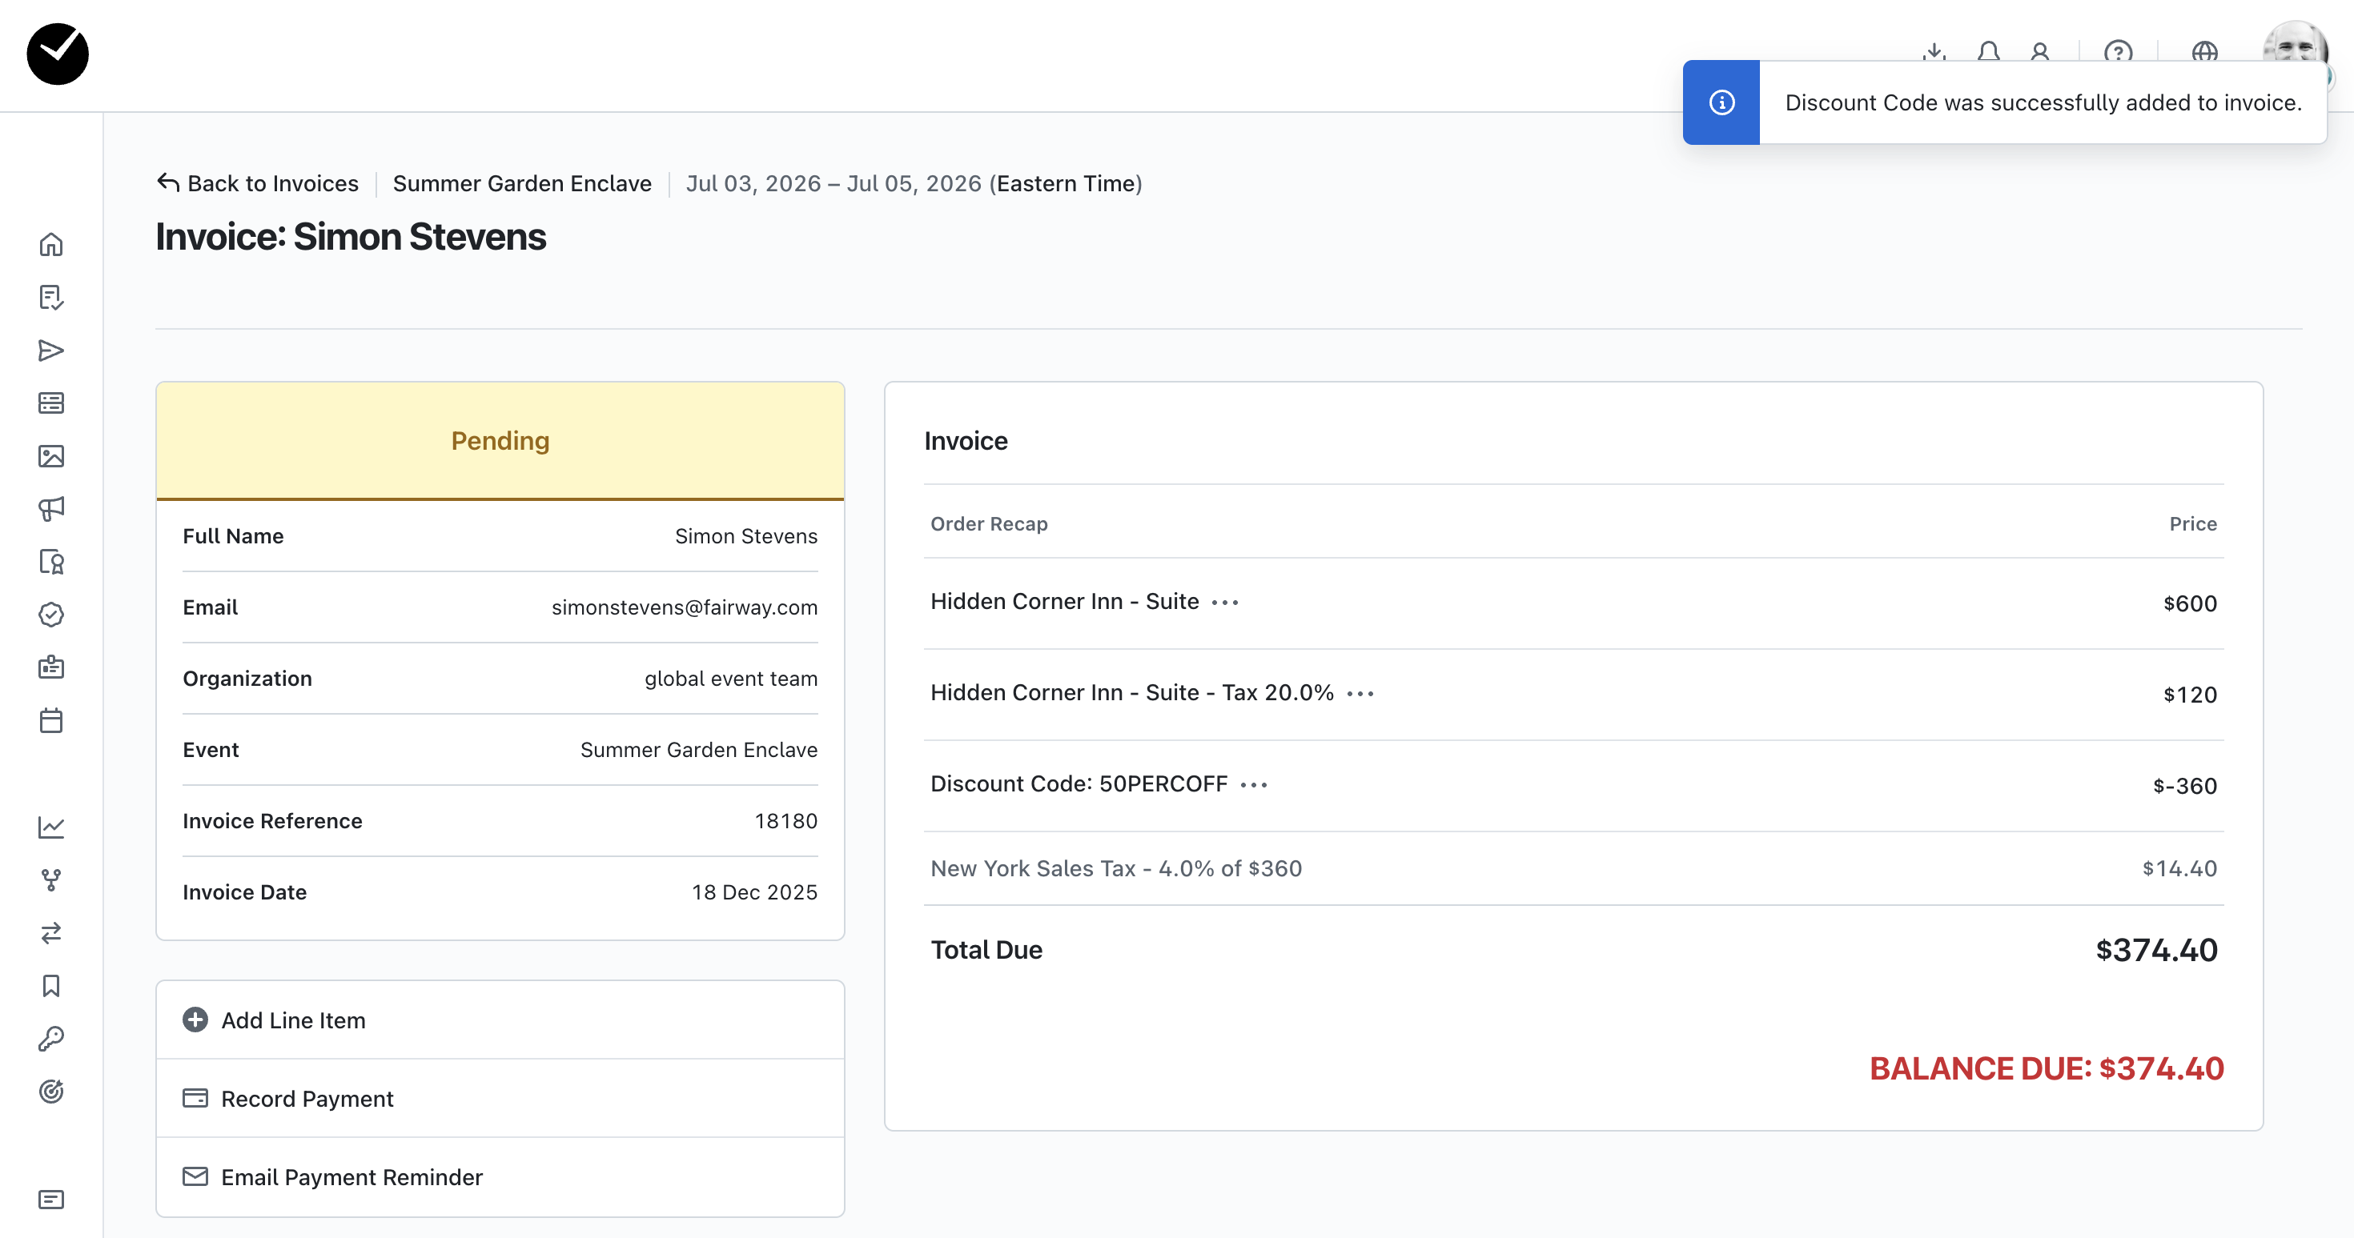Viewport: 2354px width, 1238px height.
Task: Open the Summer Garden Enclave breadcrumb link
Action: click(522, 183)
